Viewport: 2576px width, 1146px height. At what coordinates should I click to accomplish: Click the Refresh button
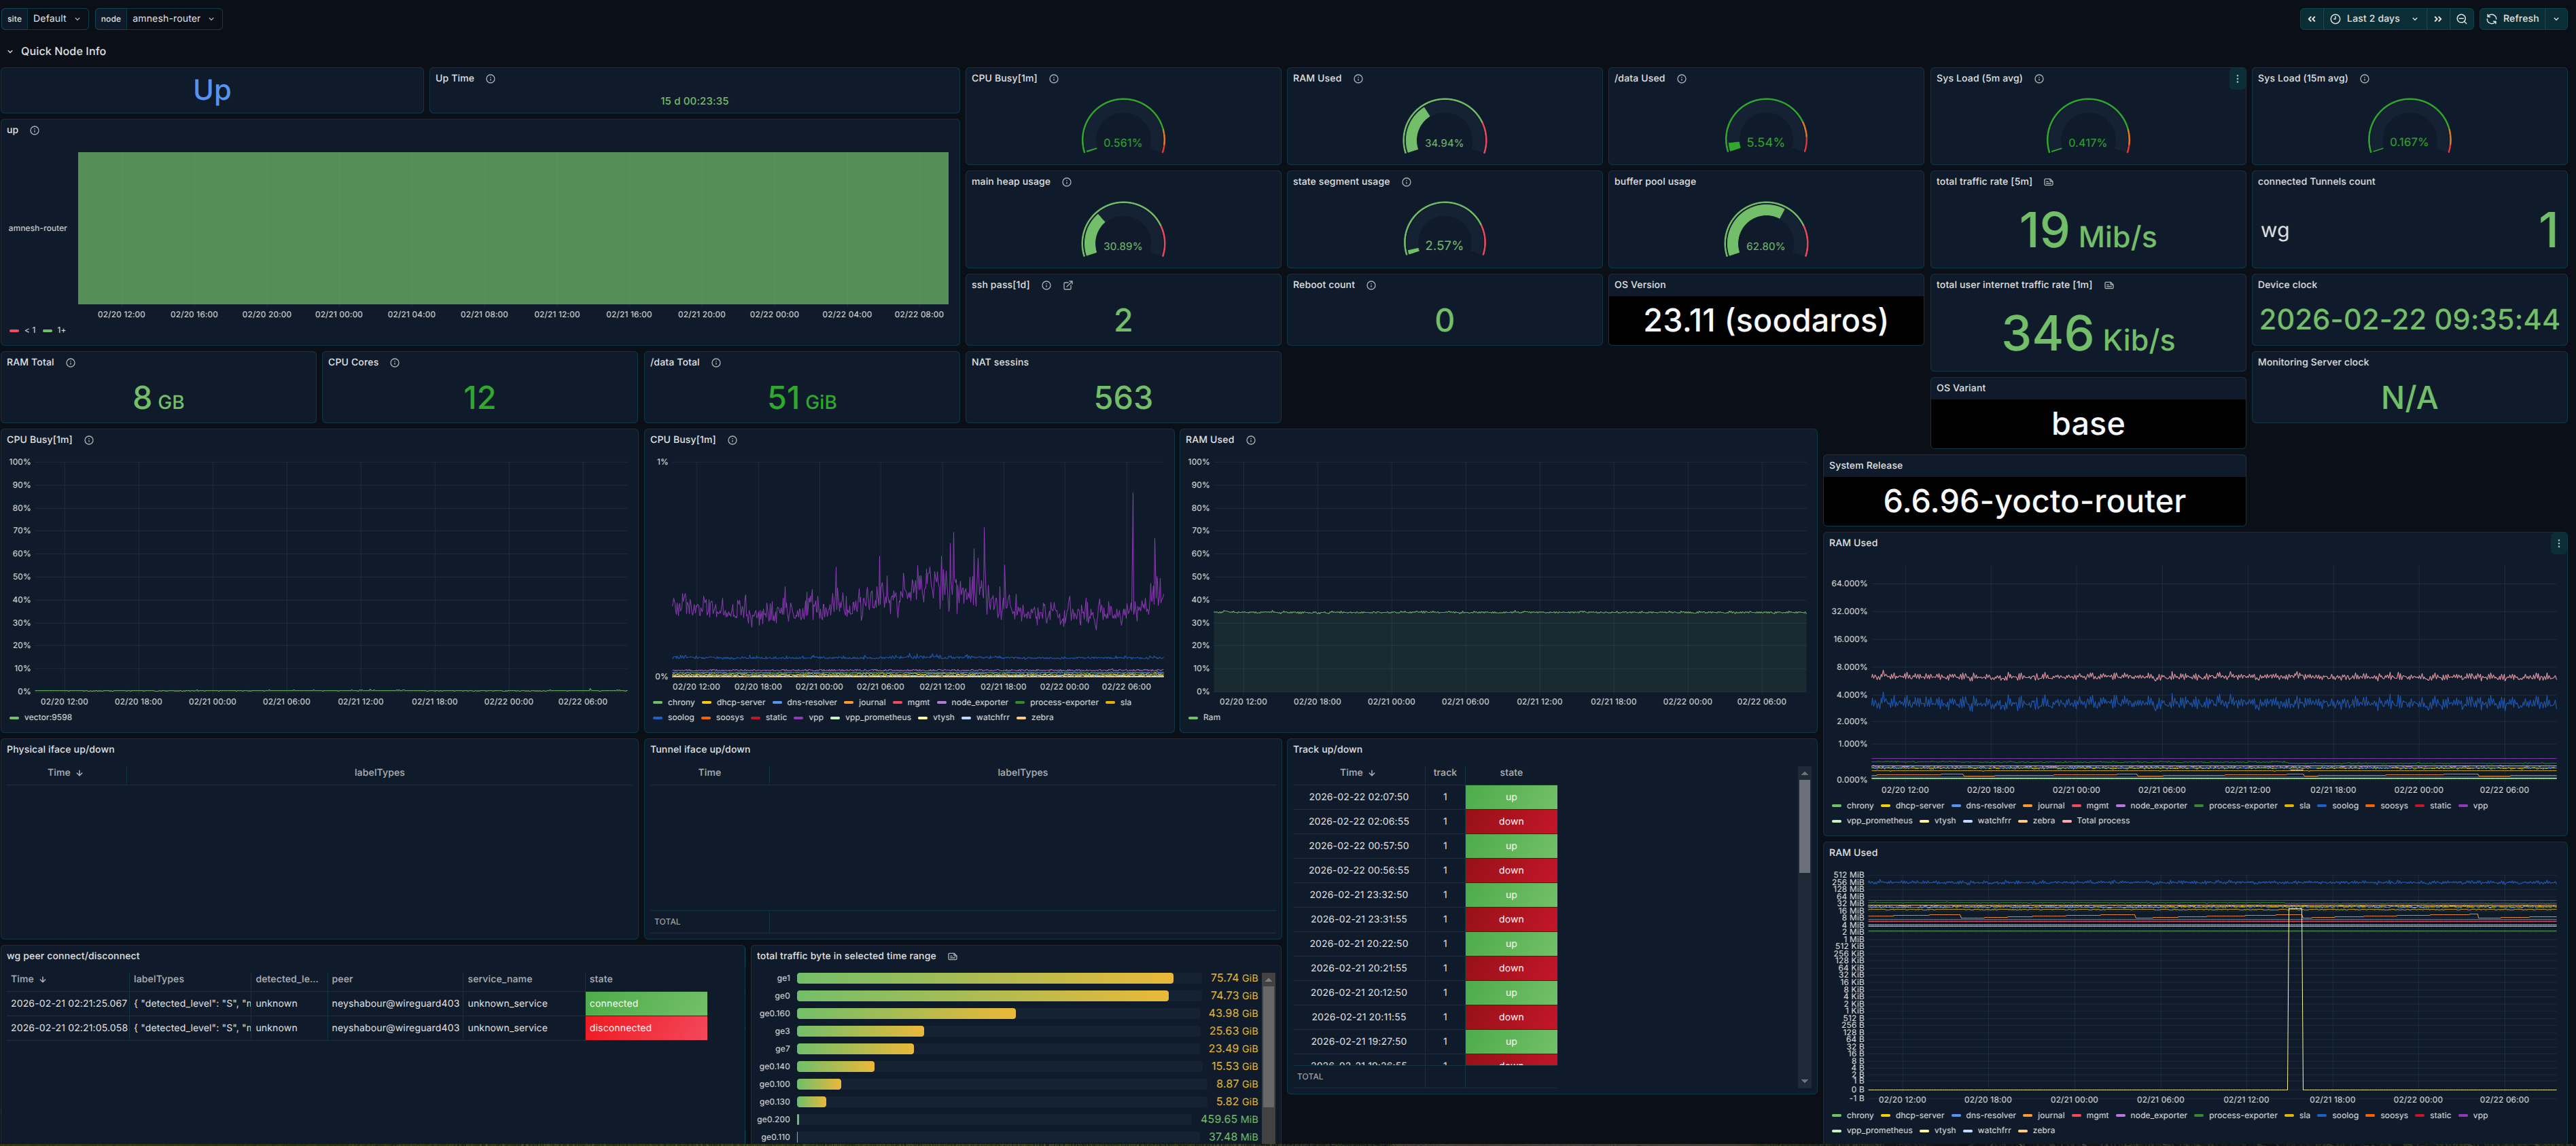(x=2513, y=19)
